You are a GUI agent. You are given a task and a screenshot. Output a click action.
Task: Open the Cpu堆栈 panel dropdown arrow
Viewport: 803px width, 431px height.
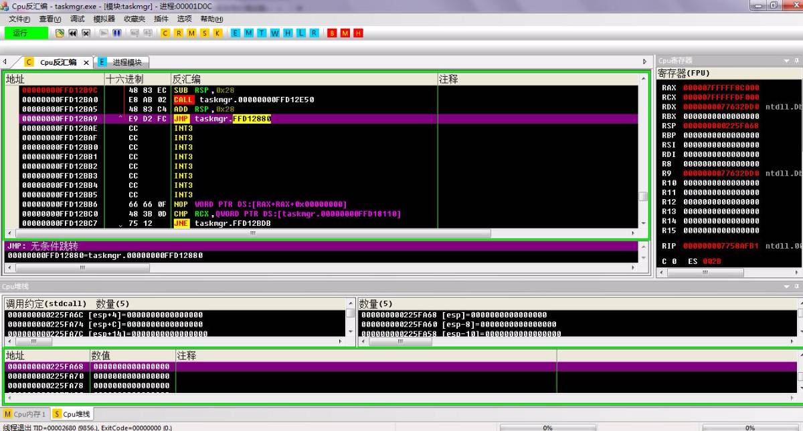click(787, 286)
